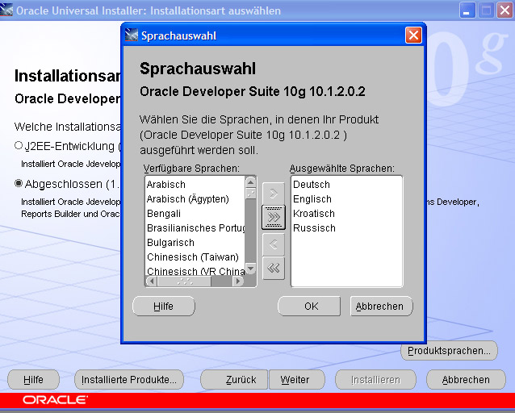The width and height of the screenshot is (515, 413).
Task: Select Englisch in selected languages
Action: 346,199
